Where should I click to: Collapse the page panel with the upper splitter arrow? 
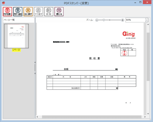[35, 62]
